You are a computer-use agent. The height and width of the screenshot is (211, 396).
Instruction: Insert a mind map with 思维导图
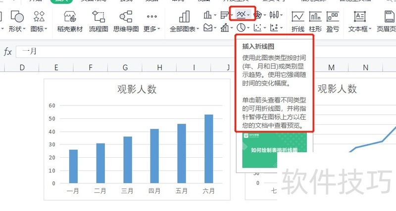(126, 17)
